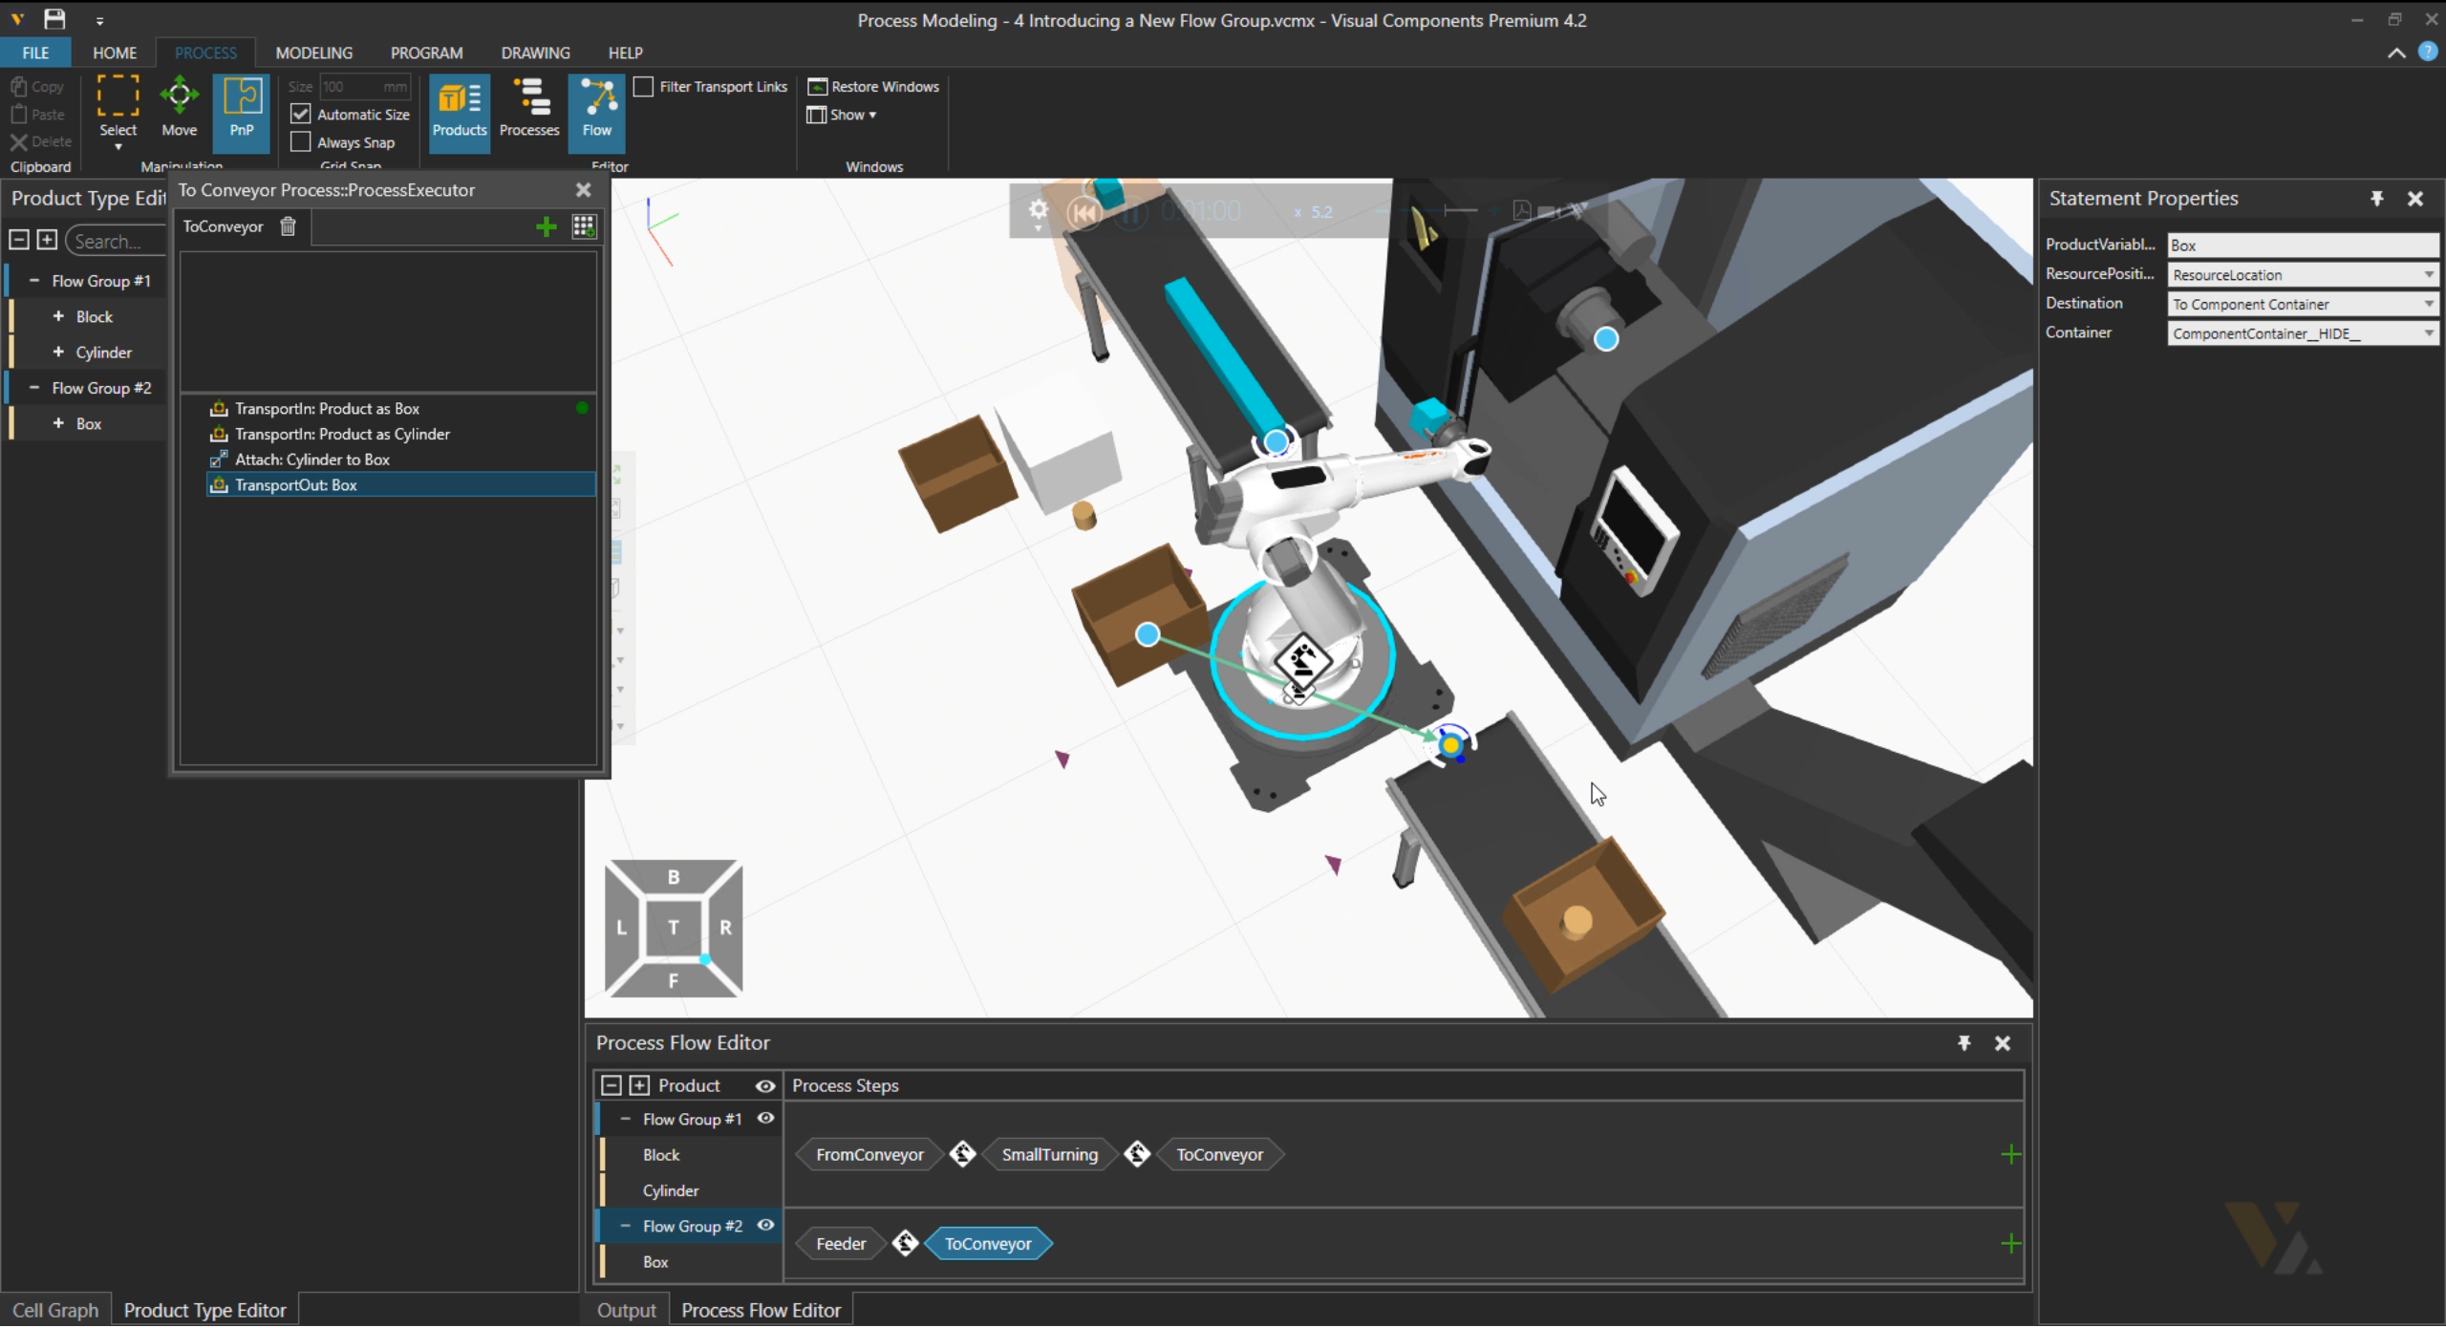
Task: Open the Processes editor
Action: [x=528, y=107]
